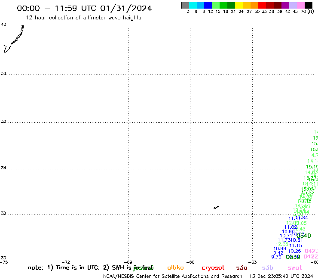
Task: Click the wave height value '11.82'
Action: pyautogui.click(x=290, y=227)
